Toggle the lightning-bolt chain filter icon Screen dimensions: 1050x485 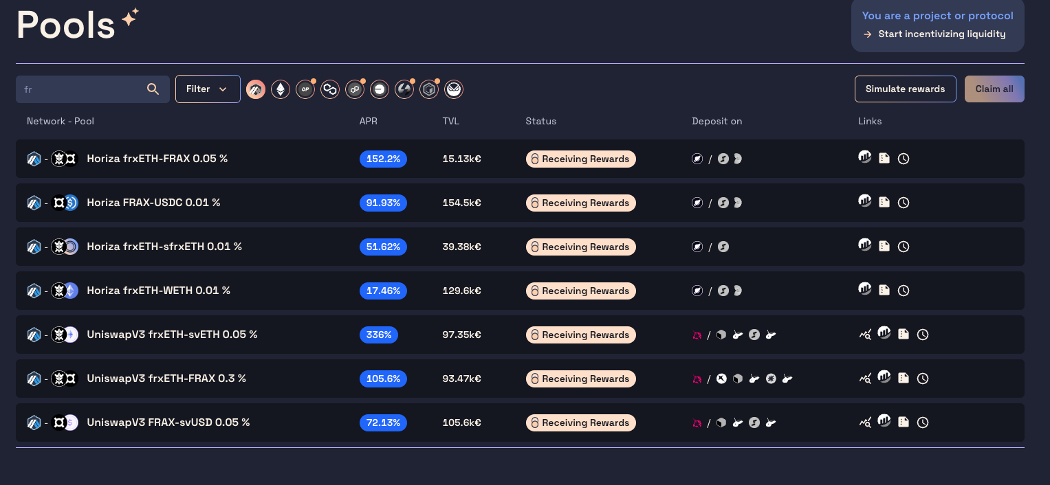tap(404, 89)
